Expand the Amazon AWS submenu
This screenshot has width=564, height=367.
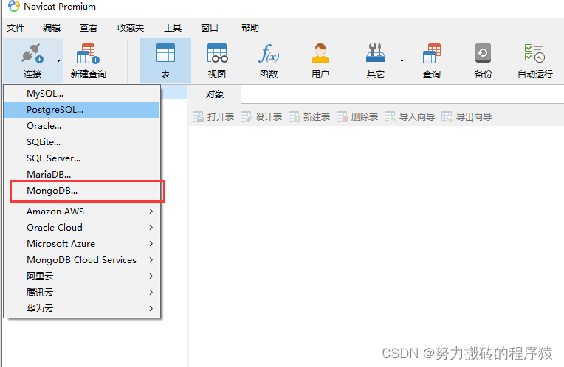click(82, 212)
